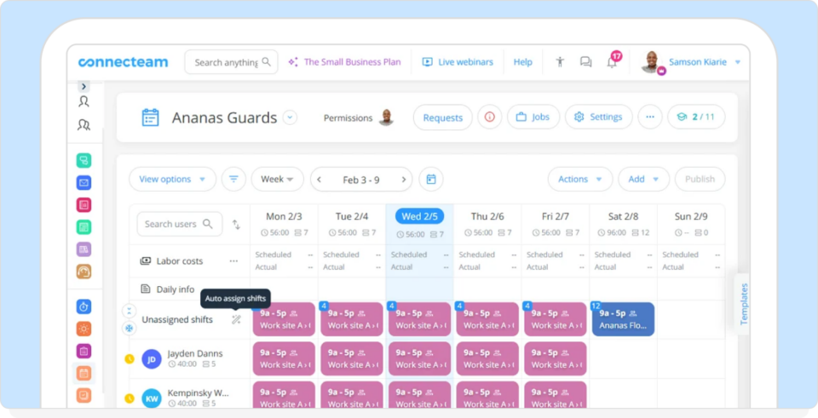Click the Requests button

click(x=442, y=117)
